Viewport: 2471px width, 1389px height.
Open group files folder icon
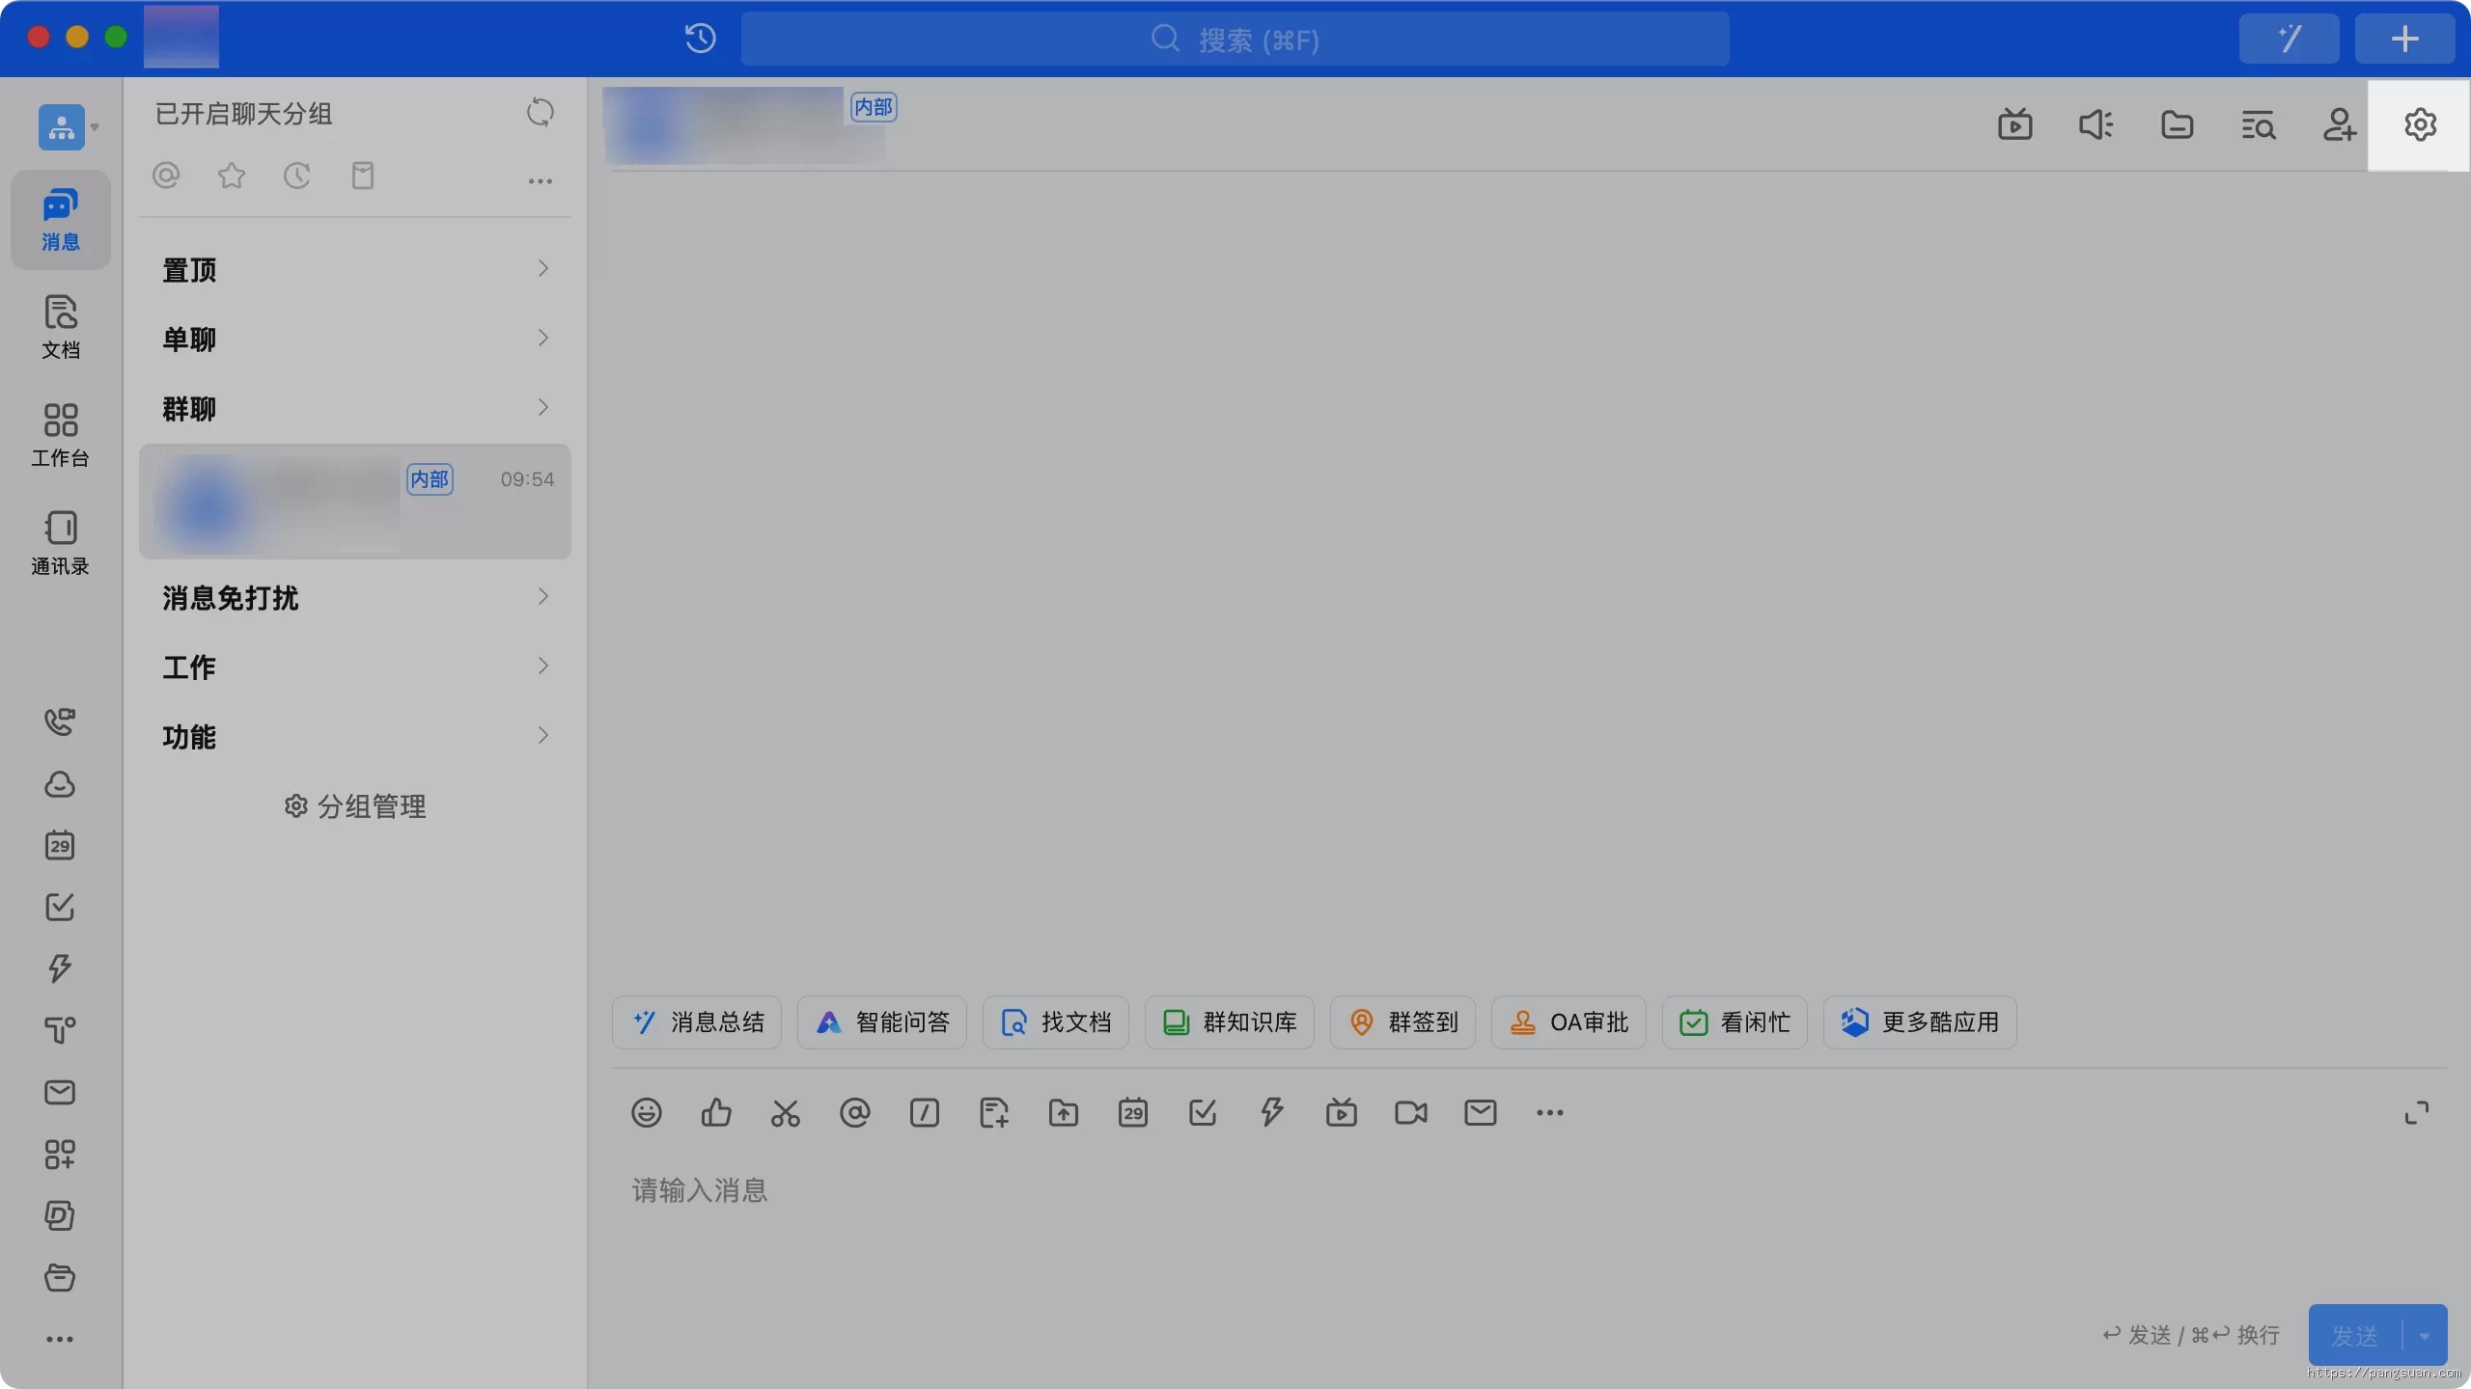[2177, 125]
